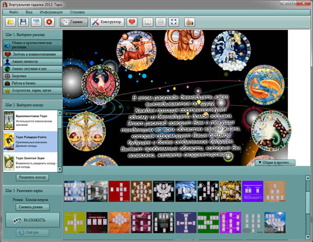Viewport: 313px width, 242px height.
Task: Select Астрология, карма, магия category
Action: (33, 90)
